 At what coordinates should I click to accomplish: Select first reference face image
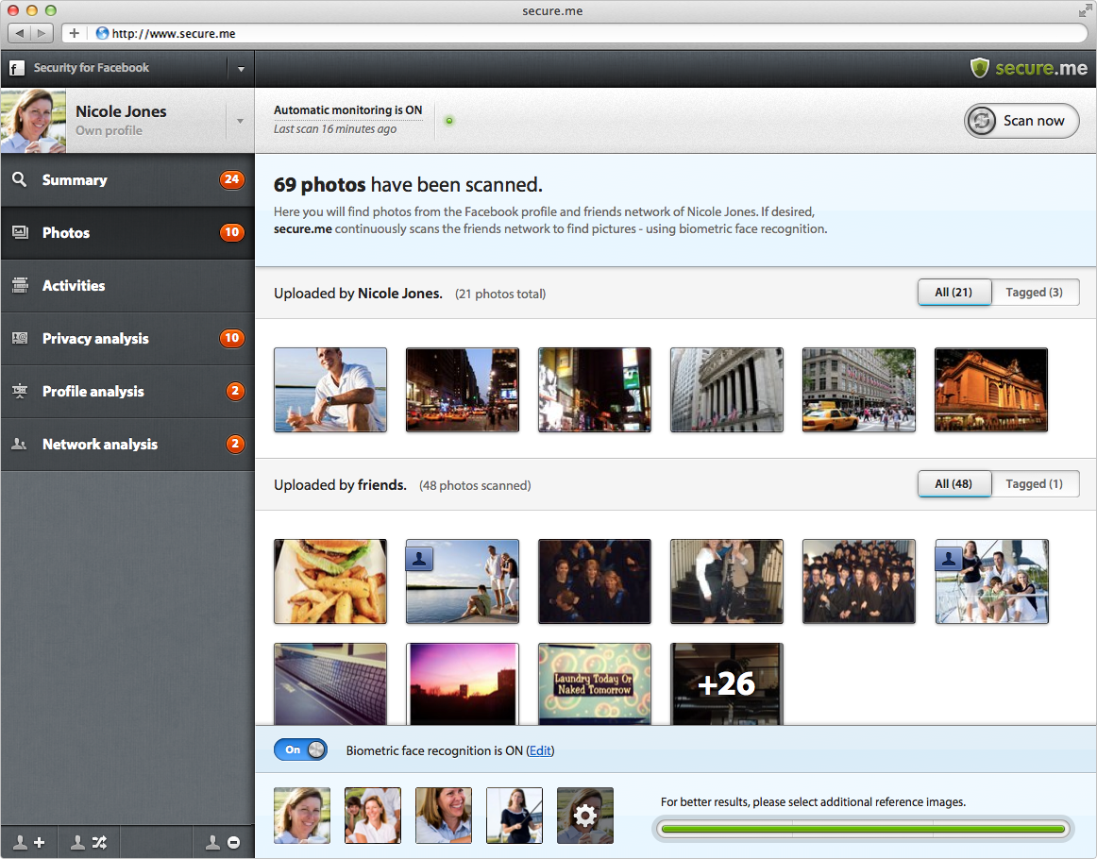[x=301, y=816]
